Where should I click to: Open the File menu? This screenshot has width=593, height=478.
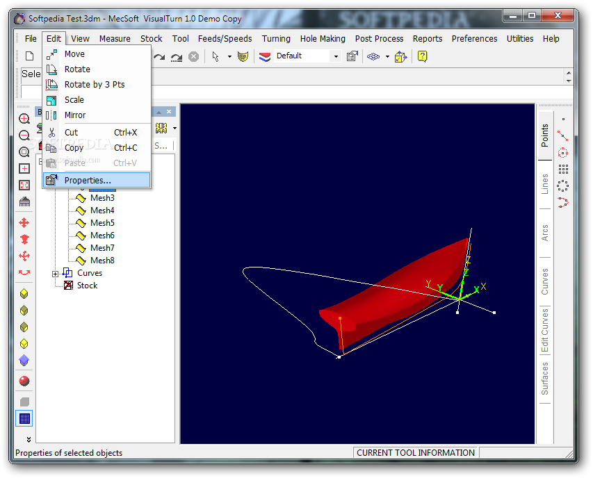[x=31, y=38]
